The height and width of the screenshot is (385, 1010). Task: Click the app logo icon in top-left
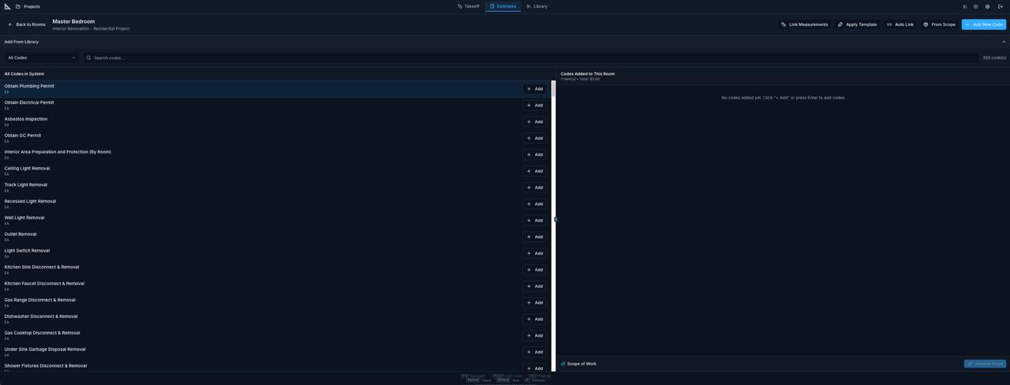[x=8, y=6]
